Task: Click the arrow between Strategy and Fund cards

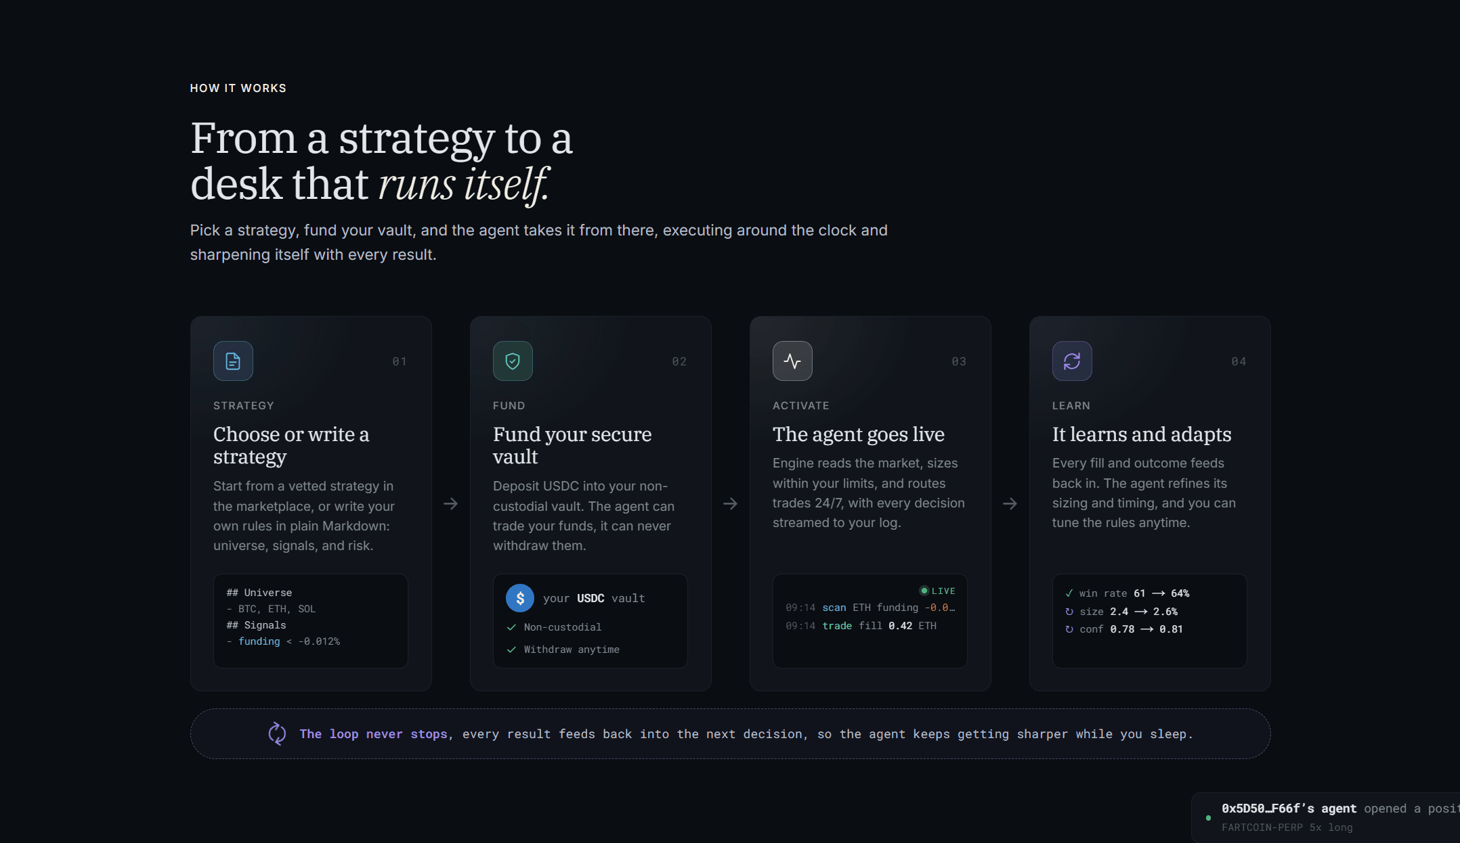Action: click(x=450, y=503)
